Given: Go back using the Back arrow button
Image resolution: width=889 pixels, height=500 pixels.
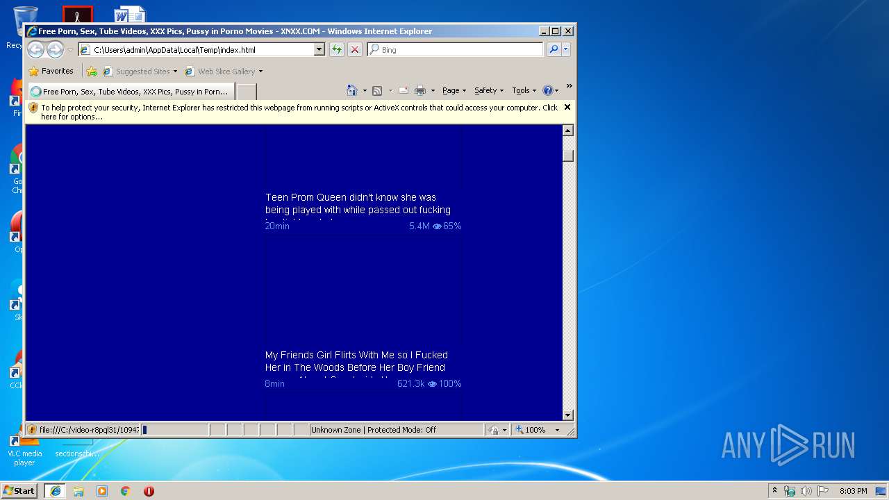Looking at the screenshot, I should (35, 49).
